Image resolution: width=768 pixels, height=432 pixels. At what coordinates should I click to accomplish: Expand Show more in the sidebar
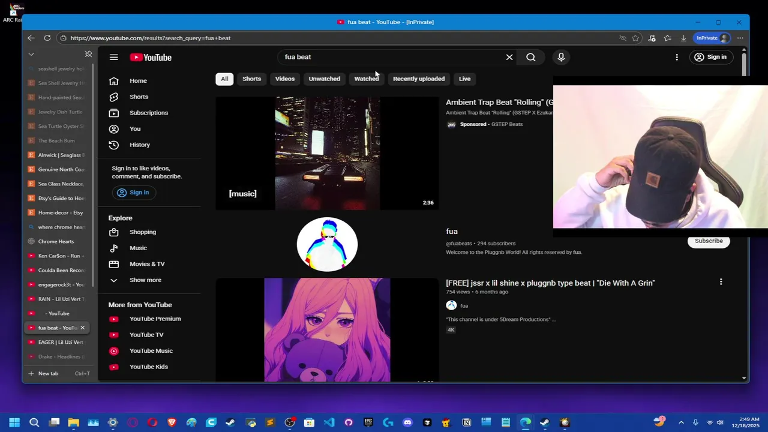coord(149,280)
